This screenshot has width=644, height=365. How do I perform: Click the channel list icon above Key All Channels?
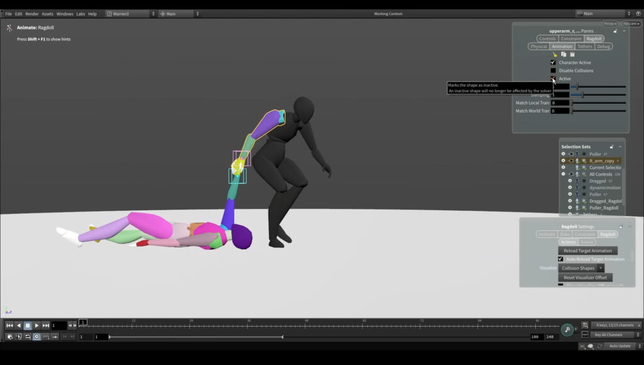point(585,325)
